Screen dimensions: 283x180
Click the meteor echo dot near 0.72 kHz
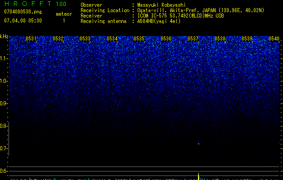[x=198, y=144]
